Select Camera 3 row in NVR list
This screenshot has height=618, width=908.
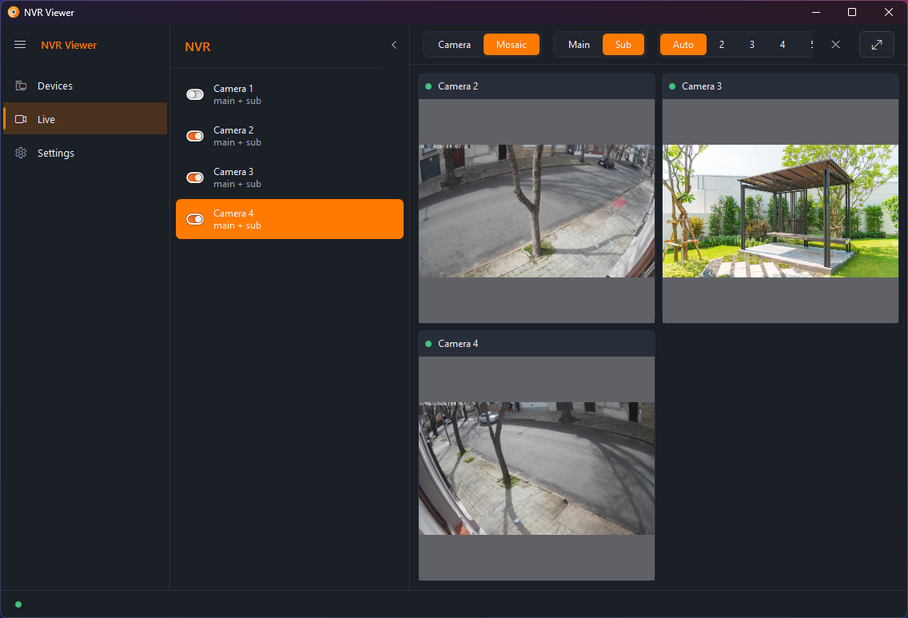click(289, 177)
